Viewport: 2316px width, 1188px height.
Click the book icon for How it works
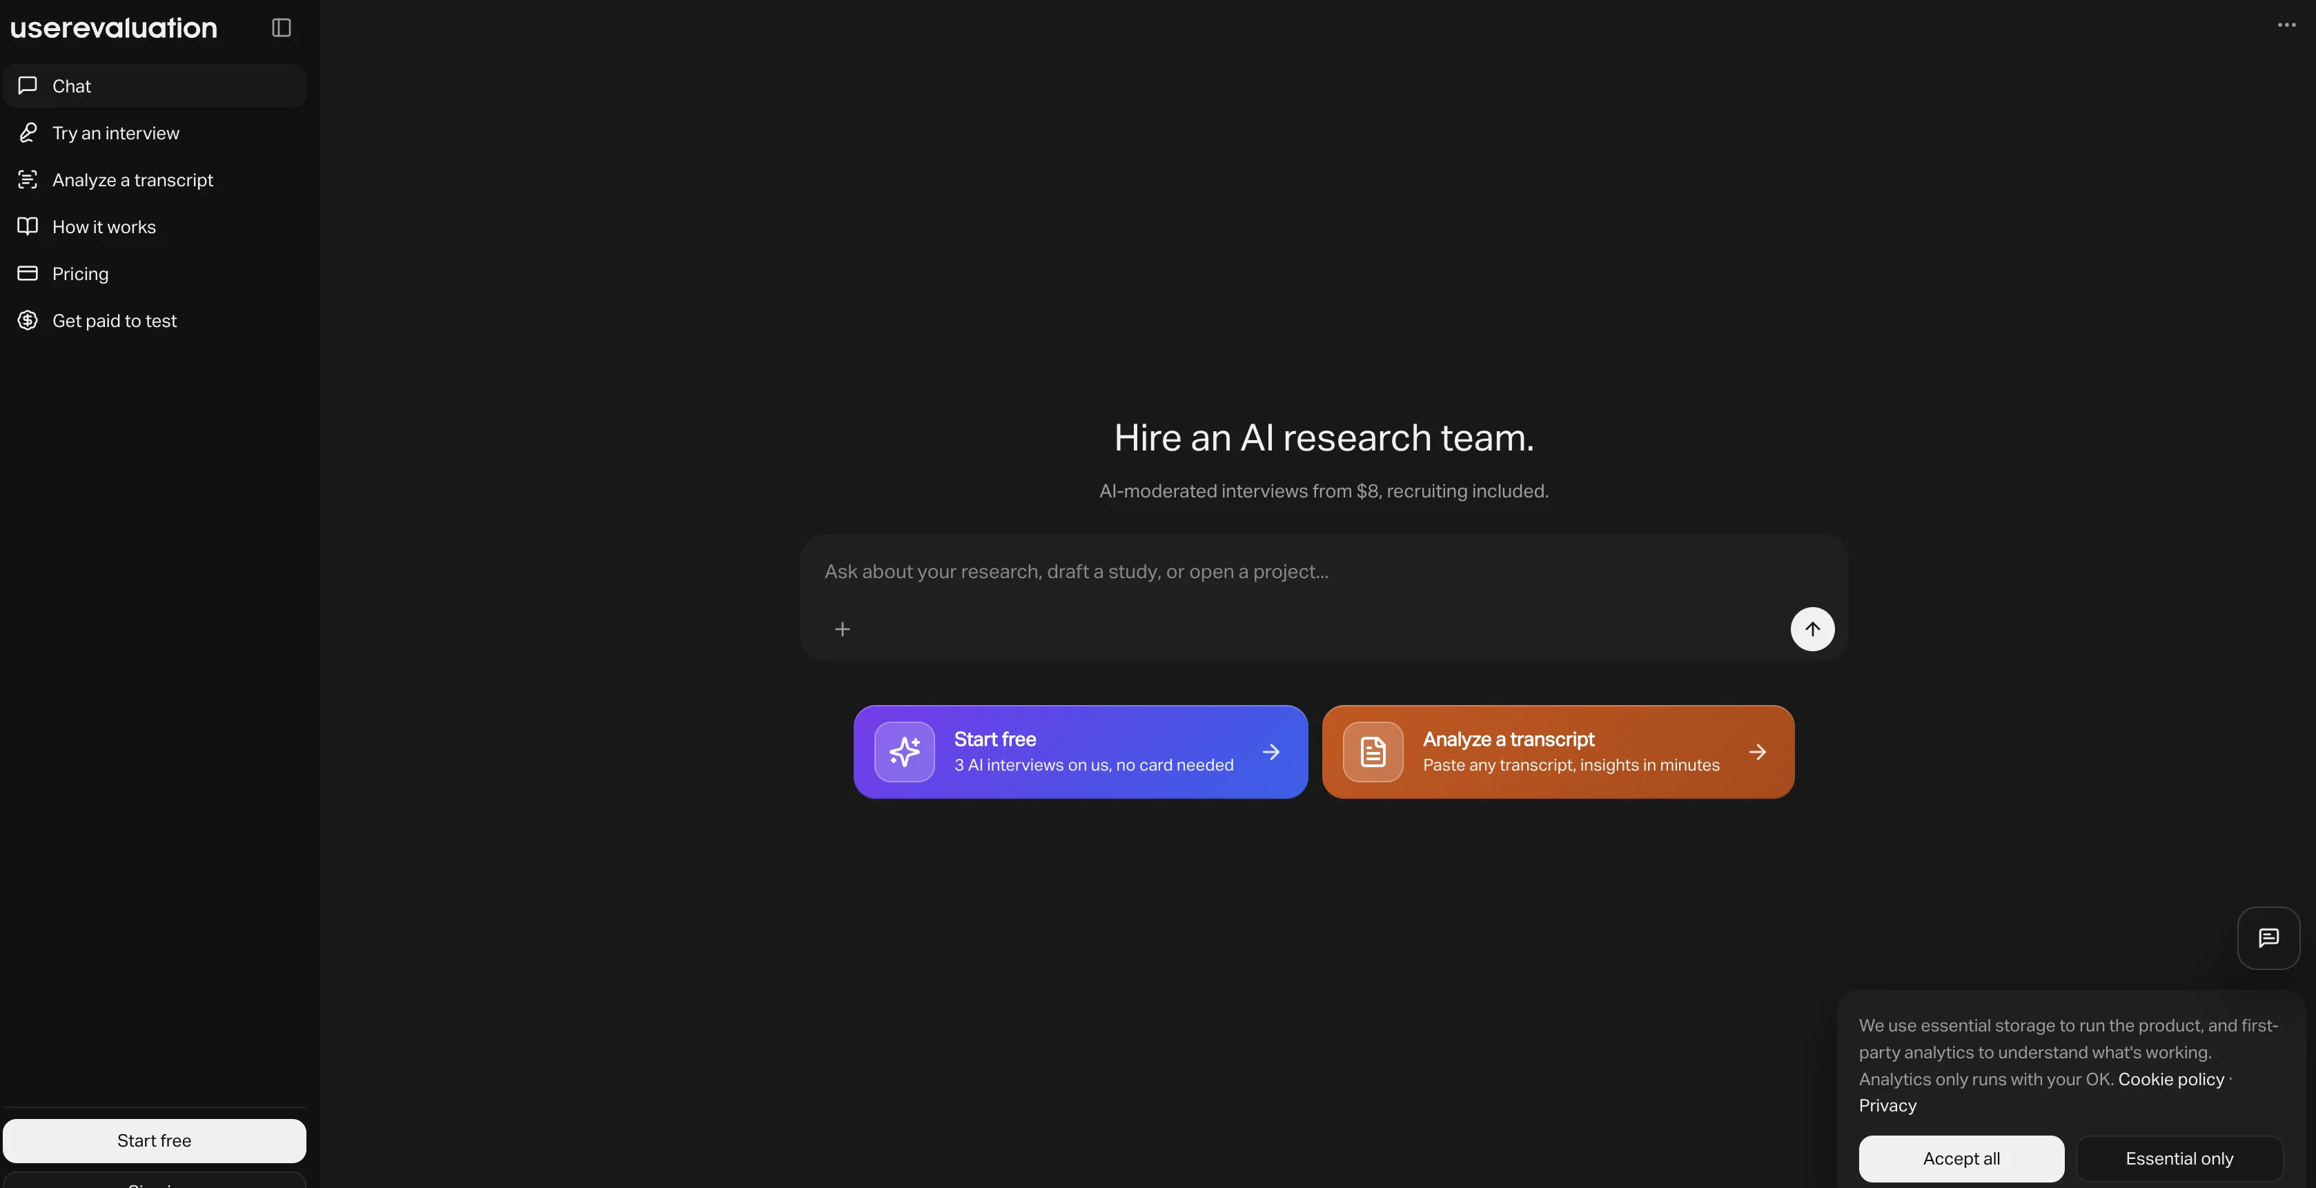(28, 226)
